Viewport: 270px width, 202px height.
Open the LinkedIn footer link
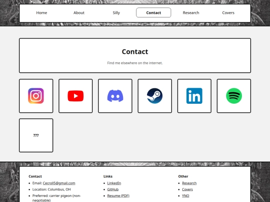tap(114, 183)
